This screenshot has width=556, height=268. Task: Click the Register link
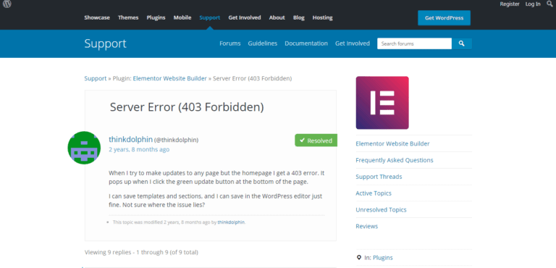[x=510, y=4]
